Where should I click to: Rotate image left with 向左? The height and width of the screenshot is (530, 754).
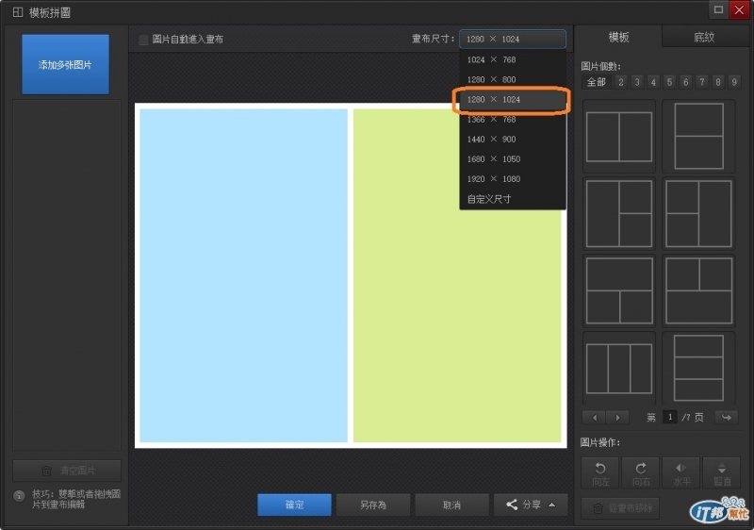tap(600, 473)
